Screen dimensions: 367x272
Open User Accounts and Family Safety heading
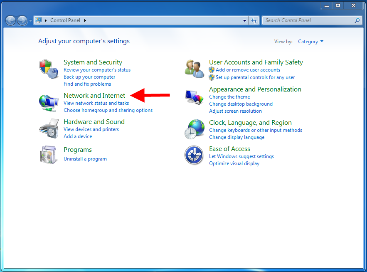click(256, 62)
